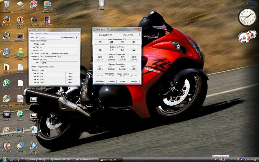This screenshot has width=259, height=162.
Task: Open Options menu in Core Temp
Action: point(38,34)
